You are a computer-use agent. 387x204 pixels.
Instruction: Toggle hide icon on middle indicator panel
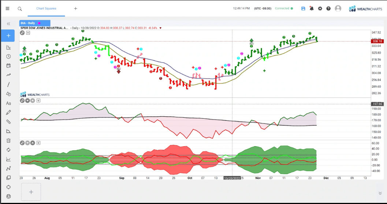click(x=22, y=101)
